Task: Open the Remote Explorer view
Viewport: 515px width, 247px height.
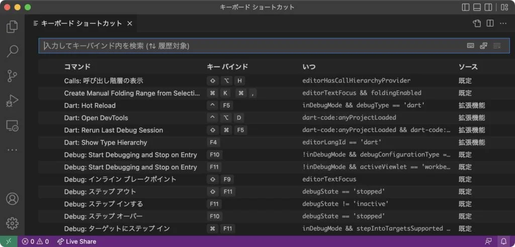Action: pyautogui.click(x=12, y=125)
